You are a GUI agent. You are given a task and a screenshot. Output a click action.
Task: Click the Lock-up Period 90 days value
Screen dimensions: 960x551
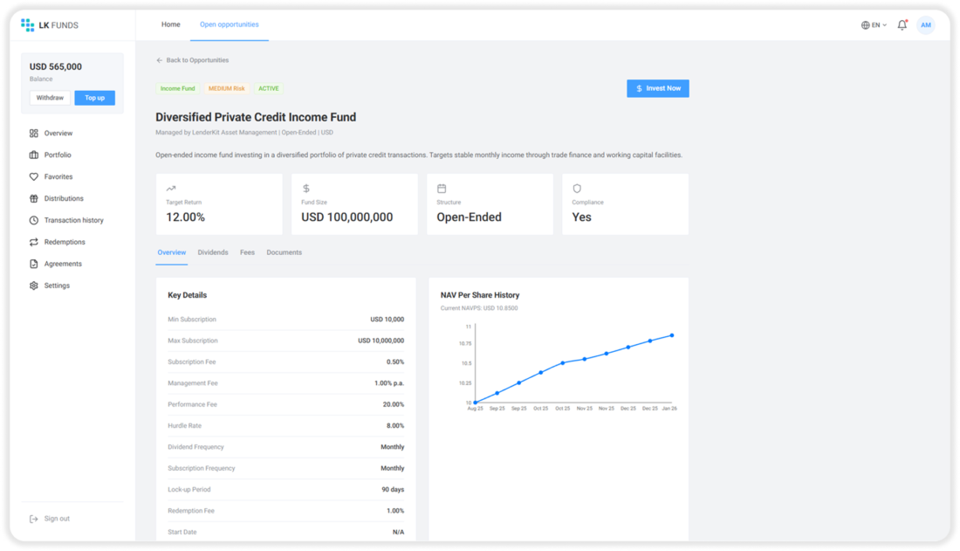coord(393,490)
